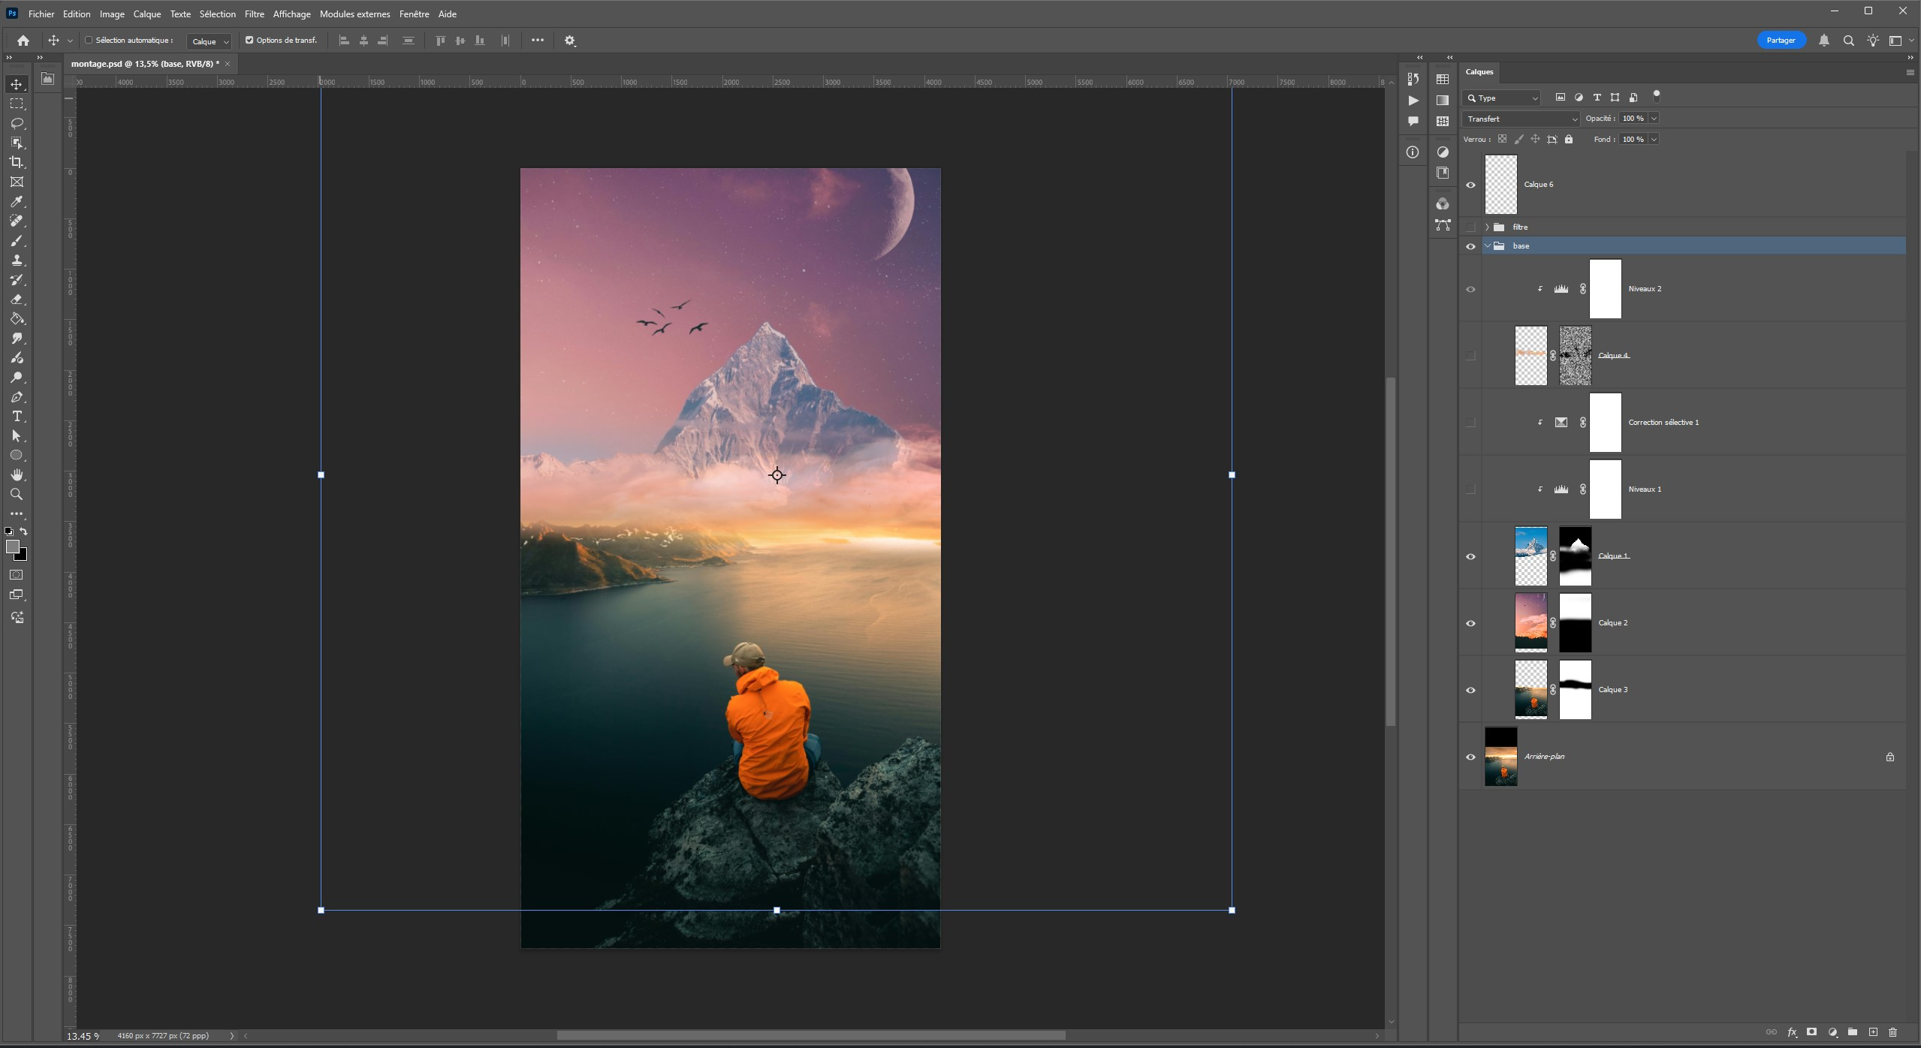Expand the filtre layer group
The width and height of the screenshot is (1921, 1048).
coord(1487,227)
